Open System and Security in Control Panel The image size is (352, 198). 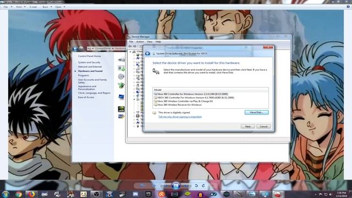pyautogui.click(x=89, y=62)
